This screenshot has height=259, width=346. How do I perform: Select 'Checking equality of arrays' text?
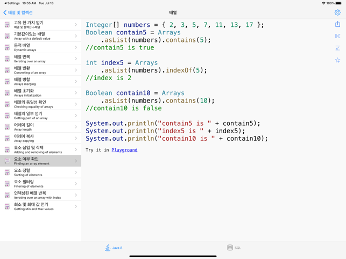(x=33, y=107)
